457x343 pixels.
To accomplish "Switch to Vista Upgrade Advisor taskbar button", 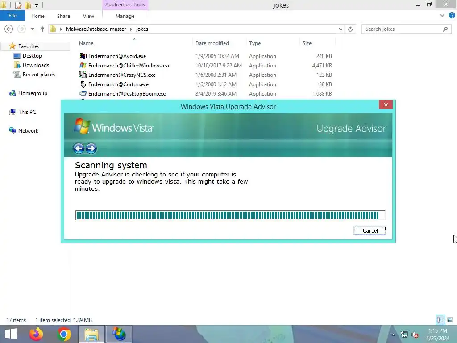I will (119, 334).
